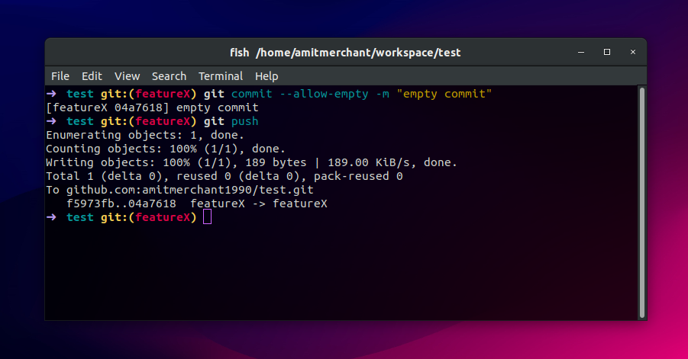Click the terminal cursor block at the prompt
The width and height of the screenshot is (688, 359).
click(x=208, y=216)
